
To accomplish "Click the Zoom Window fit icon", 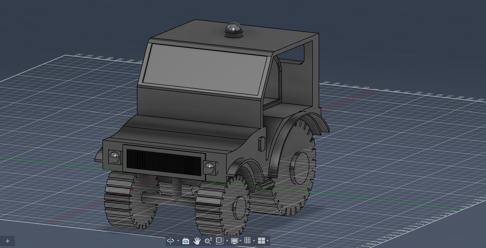I will pos(220,241).
